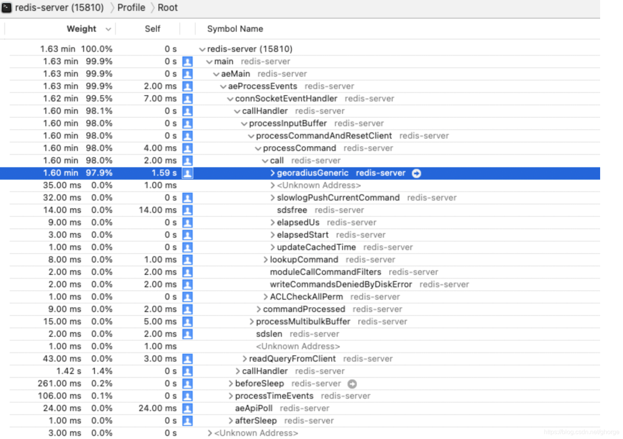Select the aeApiPoll row
Viewport: 623px width, 439px height.
pos(300,408)
